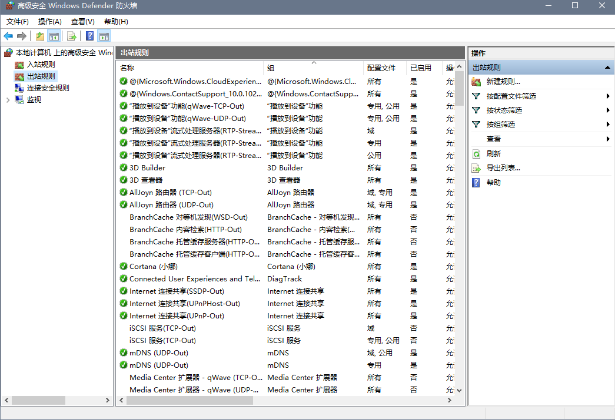Screen dimensions: 615x420
Task: Click the 新建规则 icon in actions pane
Action: point(476,82)
